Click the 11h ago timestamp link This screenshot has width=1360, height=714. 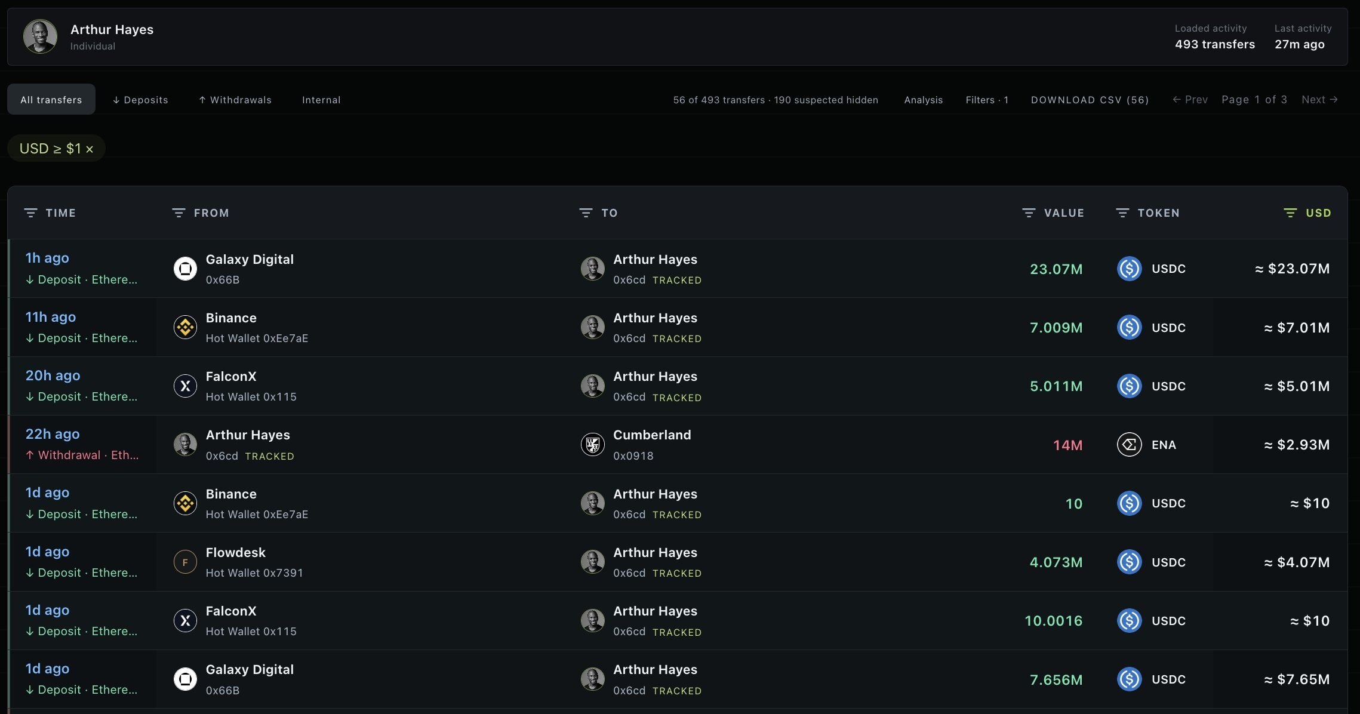tap(51, 317)
